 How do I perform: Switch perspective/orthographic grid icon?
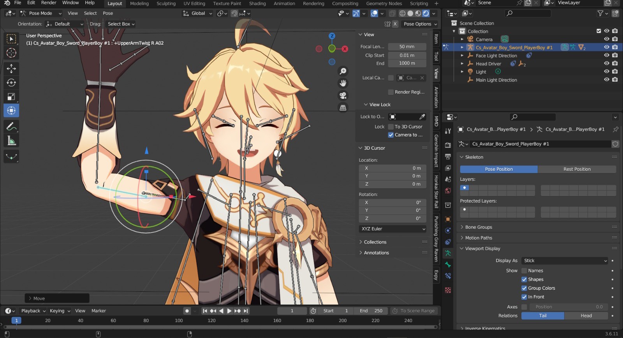[x=343, y=108]
